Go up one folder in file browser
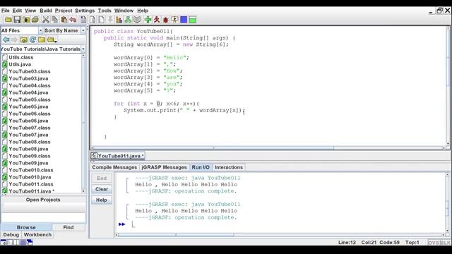This screenshot has height=254, width=452. (23, 40)
